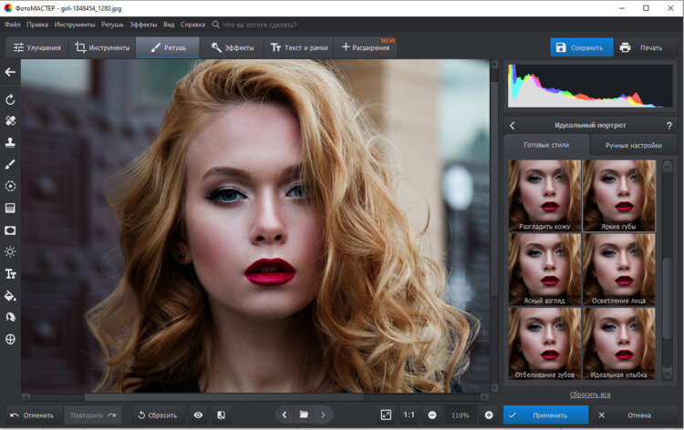Open the folder browse button
This screenshot has width=684, height=430.
pyautogui.click(x=304, y=415)
